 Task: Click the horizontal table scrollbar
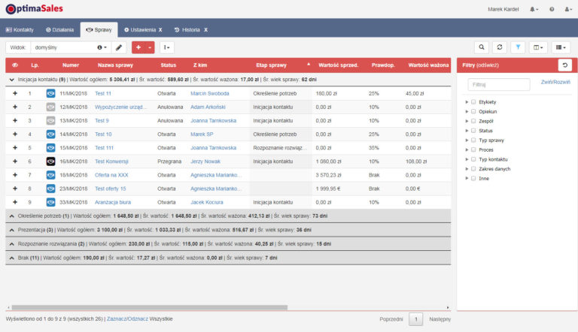pyautogui.click(x=149, y=307)
